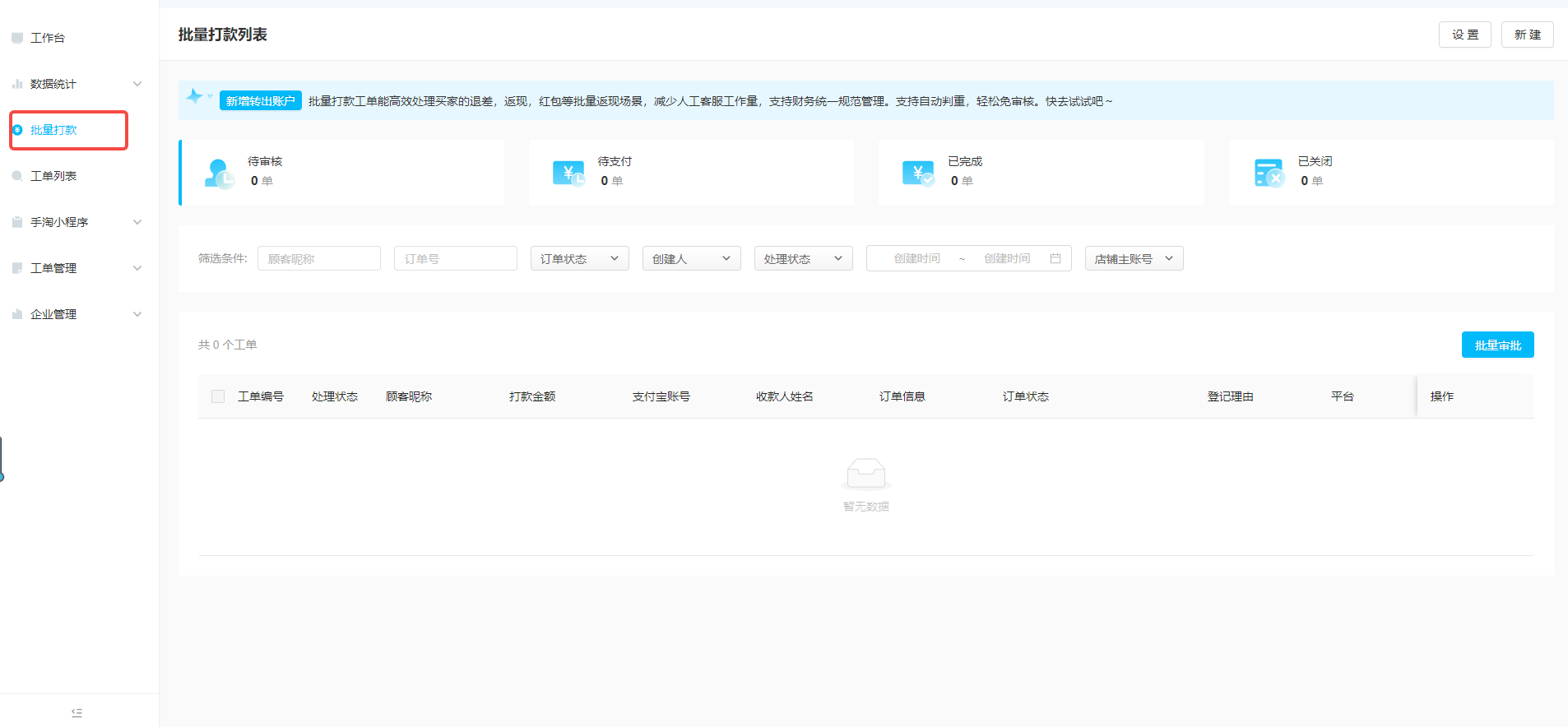Click the sparkle icon in the notice banner
This screenshot has width=1568, height=727.
pos(194,97)
